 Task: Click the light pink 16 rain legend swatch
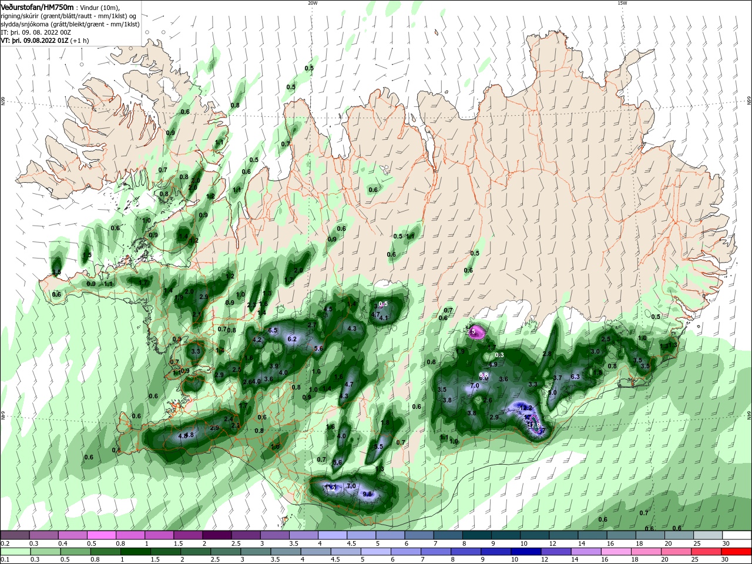(x=616, y=552)
